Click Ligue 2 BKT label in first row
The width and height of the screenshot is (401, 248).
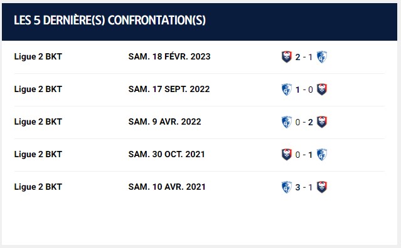pyautogui.click(x=38, y=56)
